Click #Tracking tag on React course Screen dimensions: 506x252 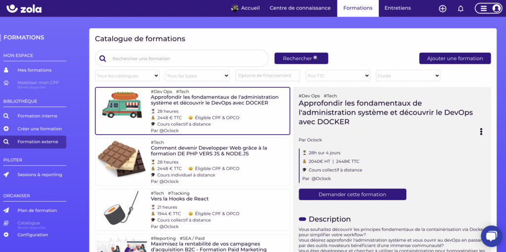pyautogui.click(x=178, y=193)
